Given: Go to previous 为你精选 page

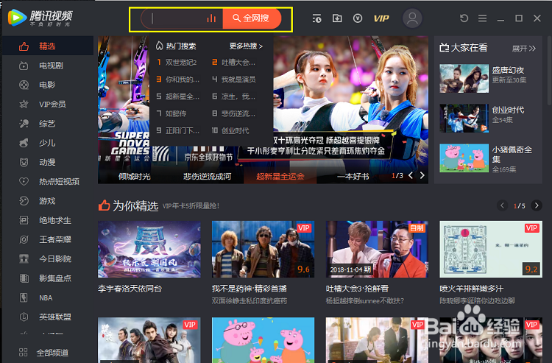Looking at the screenshot, I should tap(502, 205).
